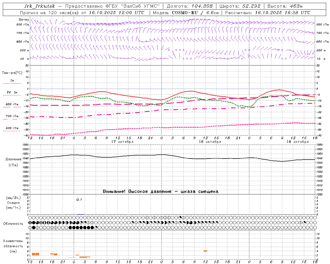The height and width of the screenshot is (264, 330).
Task: Click the 'Тем-ра(°C)' temperature label
Action: [x=12, y=73]
